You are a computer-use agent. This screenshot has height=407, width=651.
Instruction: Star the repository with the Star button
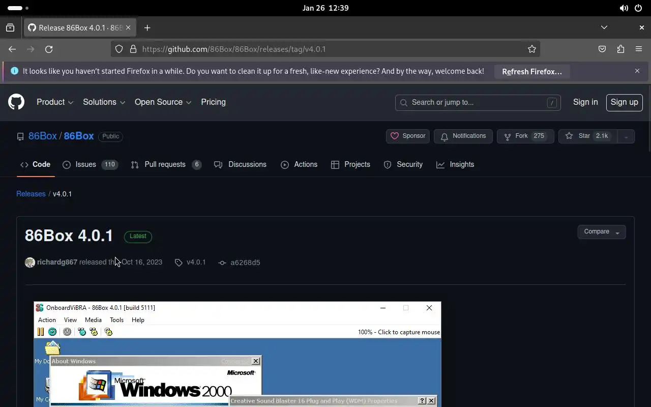(x=588, y=136)
